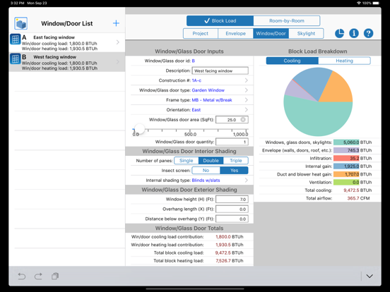Open help via the question mark icon
The image size is (390, 292).
[x=368, y=33]
